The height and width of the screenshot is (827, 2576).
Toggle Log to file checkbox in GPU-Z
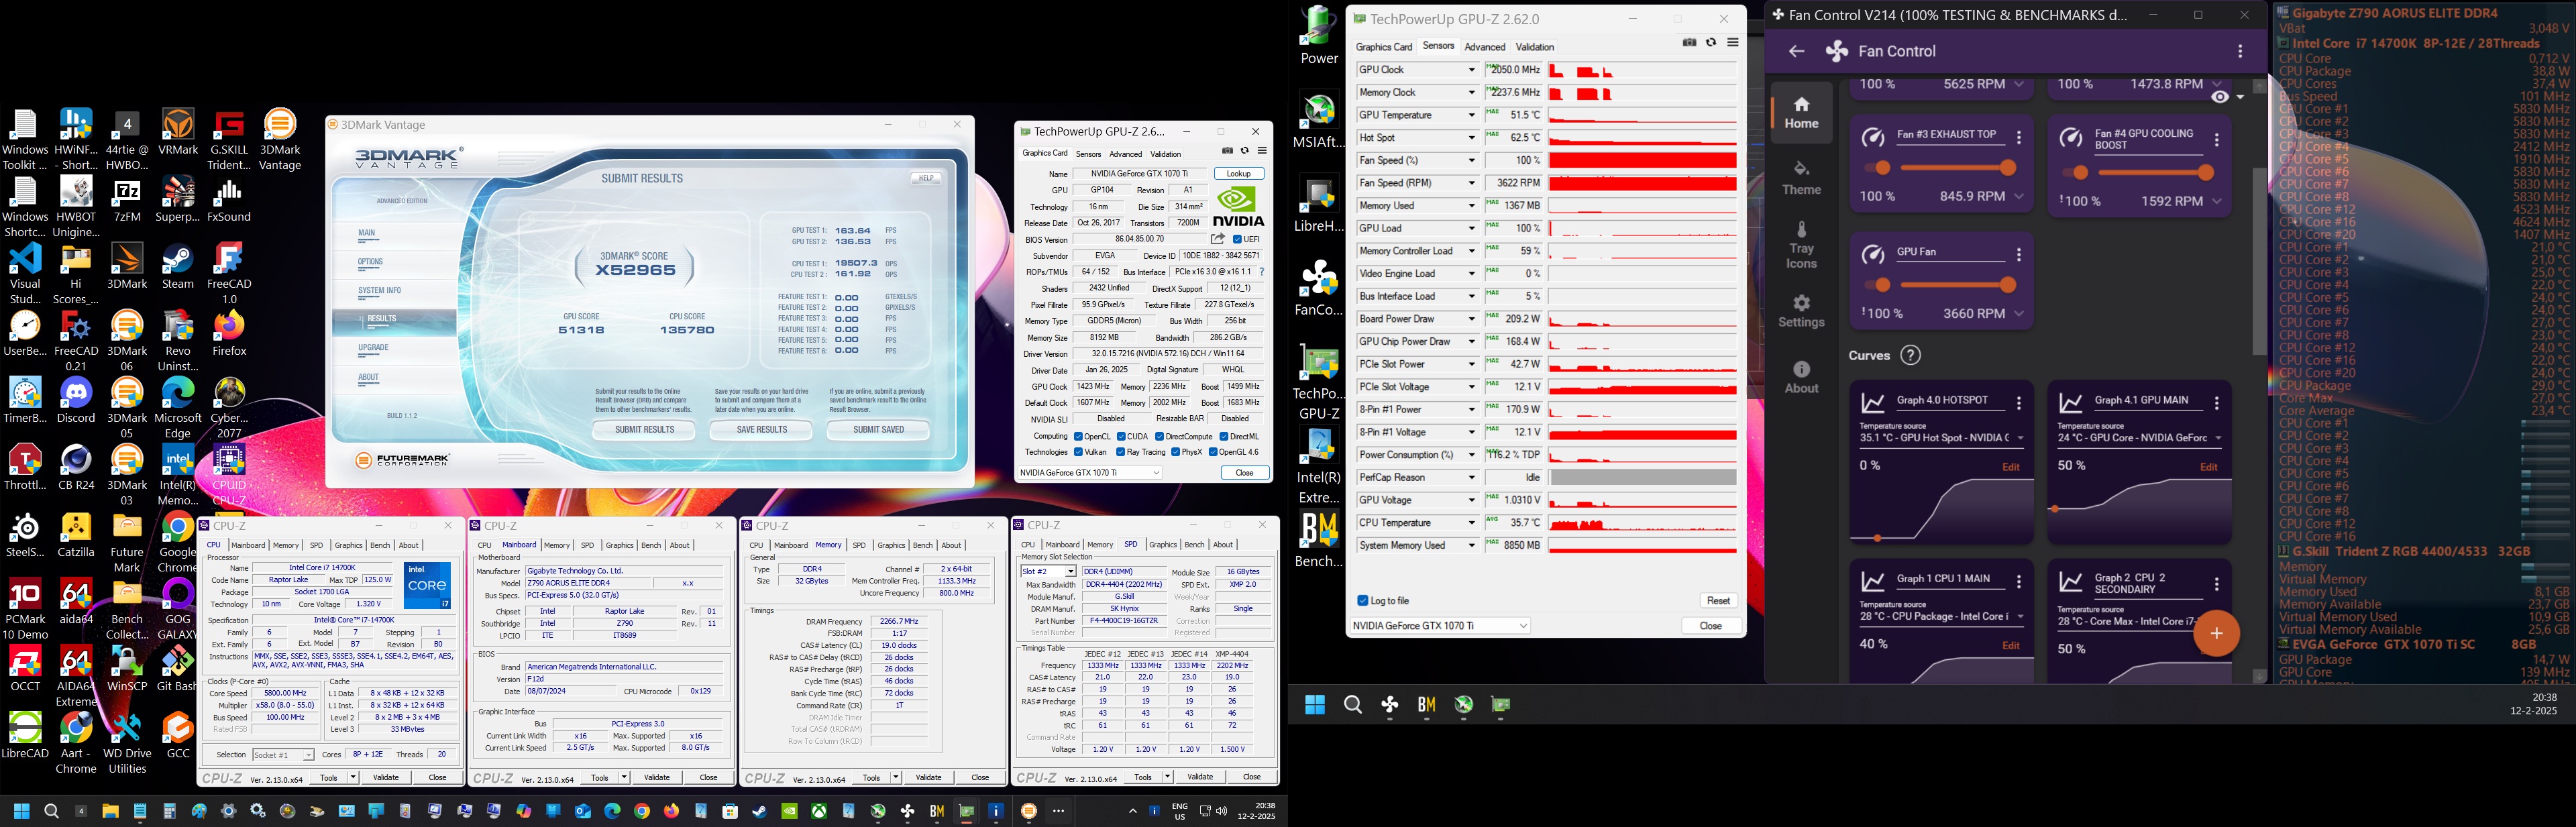[1362, 601]
